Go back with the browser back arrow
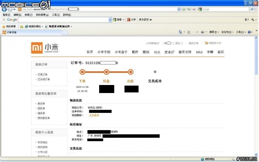Image resolution: width=259 pixels, height=162 pixels. pyautogui.click(x=4, y=10)
